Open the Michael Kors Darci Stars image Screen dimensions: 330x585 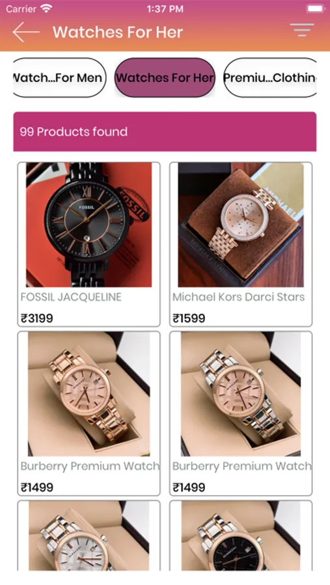click(x=241, y=225)
